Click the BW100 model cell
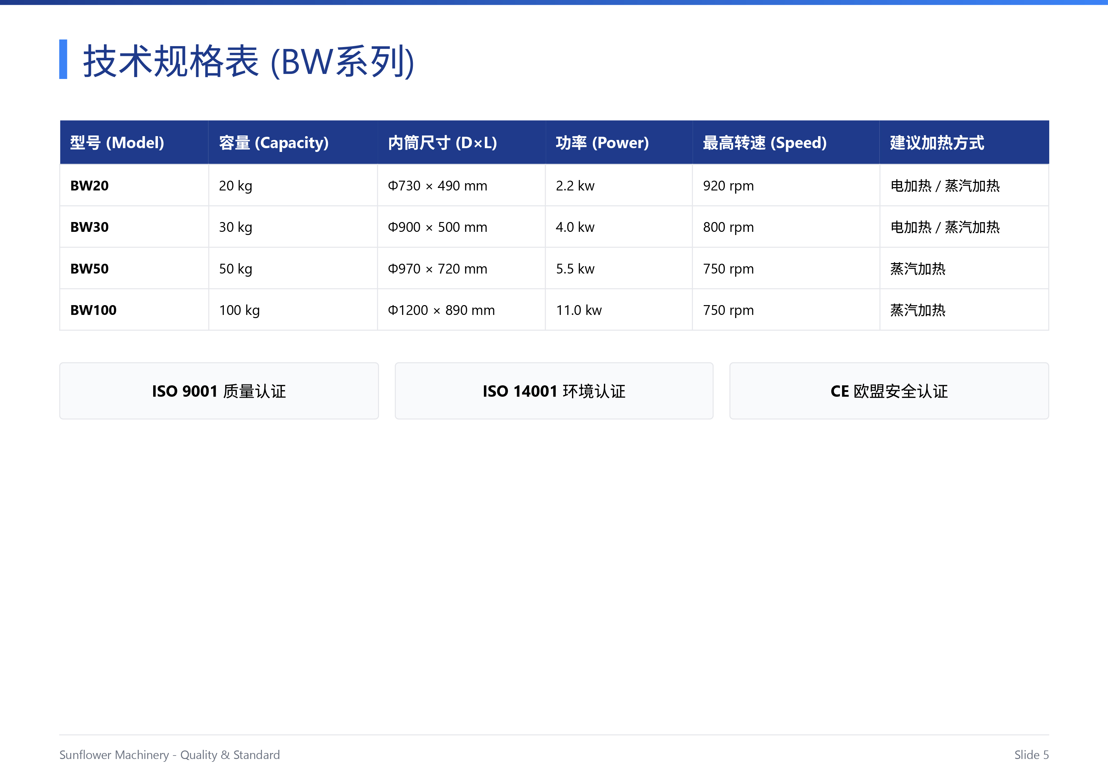Viewport: 1108px width, 783px height. click(134, 310)
